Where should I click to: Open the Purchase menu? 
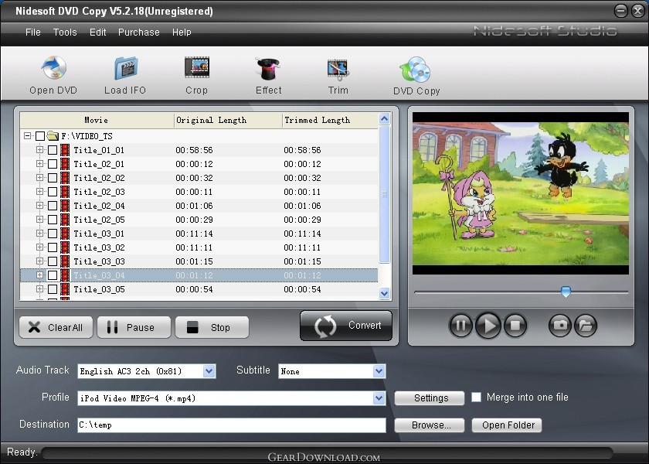[138, 32]
